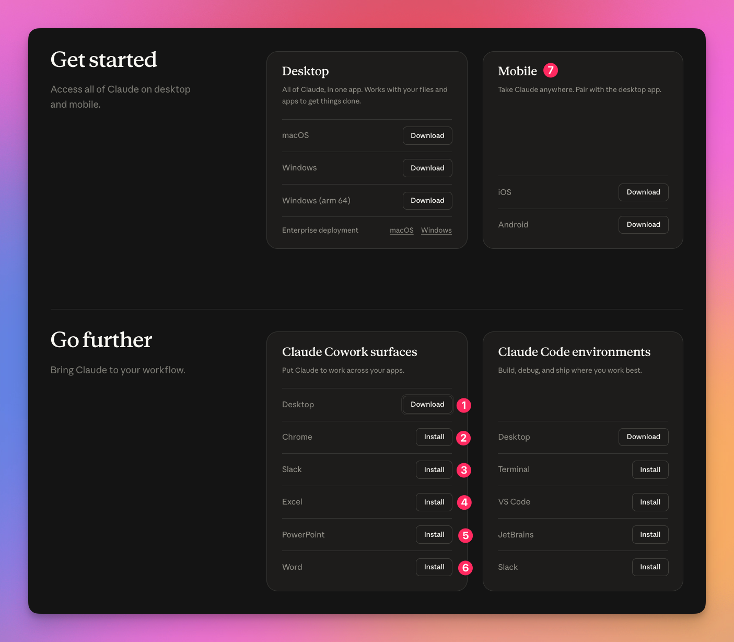Install Claude Code for Terminal
Image resolution: width=734 pixels, height=642 pixels.
tap(650, 469)
